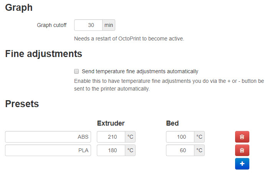This screenshot has height=173, width=267.
Task: Click the 'min' unit addon
Action: 109,25
